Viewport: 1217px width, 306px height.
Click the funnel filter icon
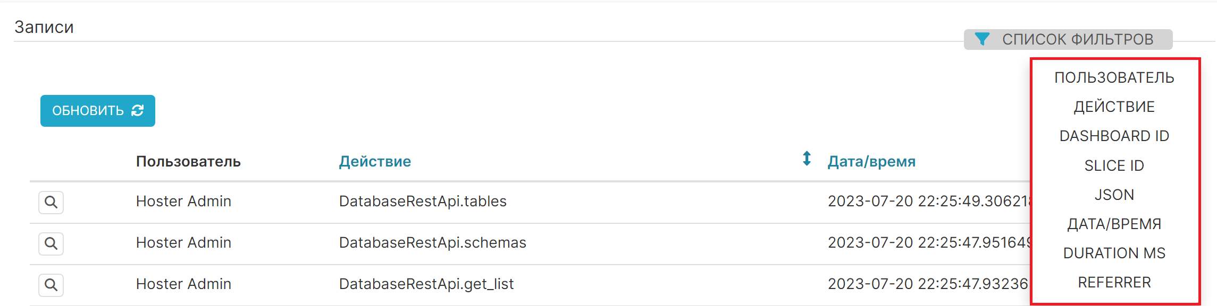click(x=982, y=39)
